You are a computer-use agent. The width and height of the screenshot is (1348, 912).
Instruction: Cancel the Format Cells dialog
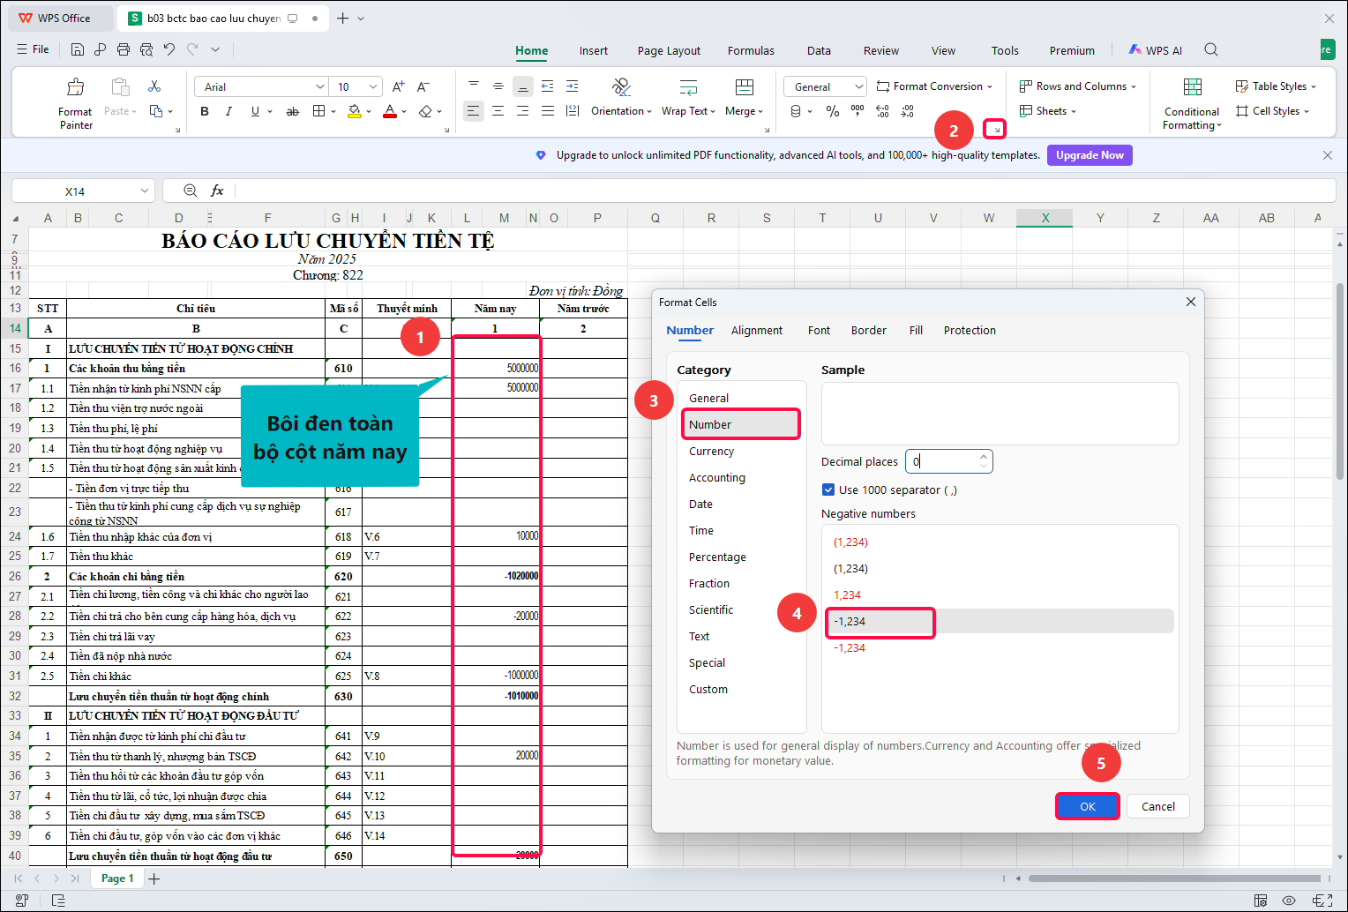[x=1158, y=806]
